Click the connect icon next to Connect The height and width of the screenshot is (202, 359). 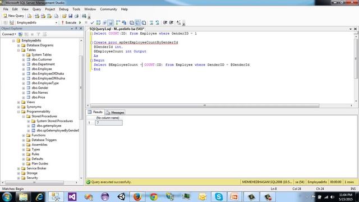coord(20,34)
